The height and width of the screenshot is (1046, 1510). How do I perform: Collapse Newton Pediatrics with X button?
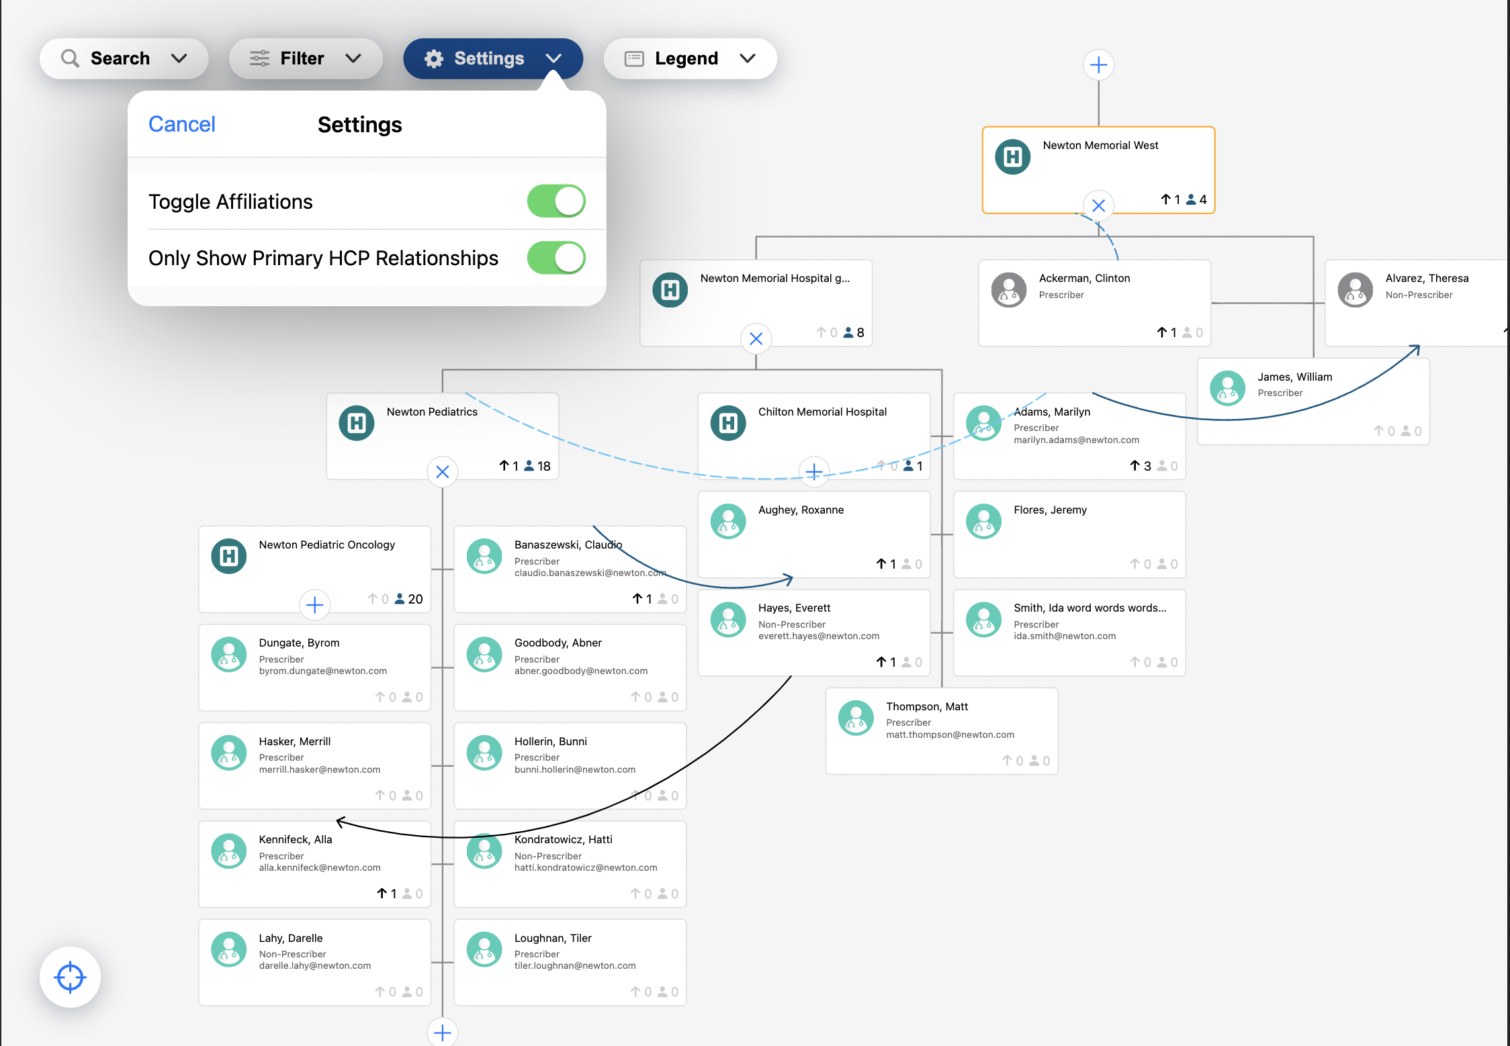442,472
